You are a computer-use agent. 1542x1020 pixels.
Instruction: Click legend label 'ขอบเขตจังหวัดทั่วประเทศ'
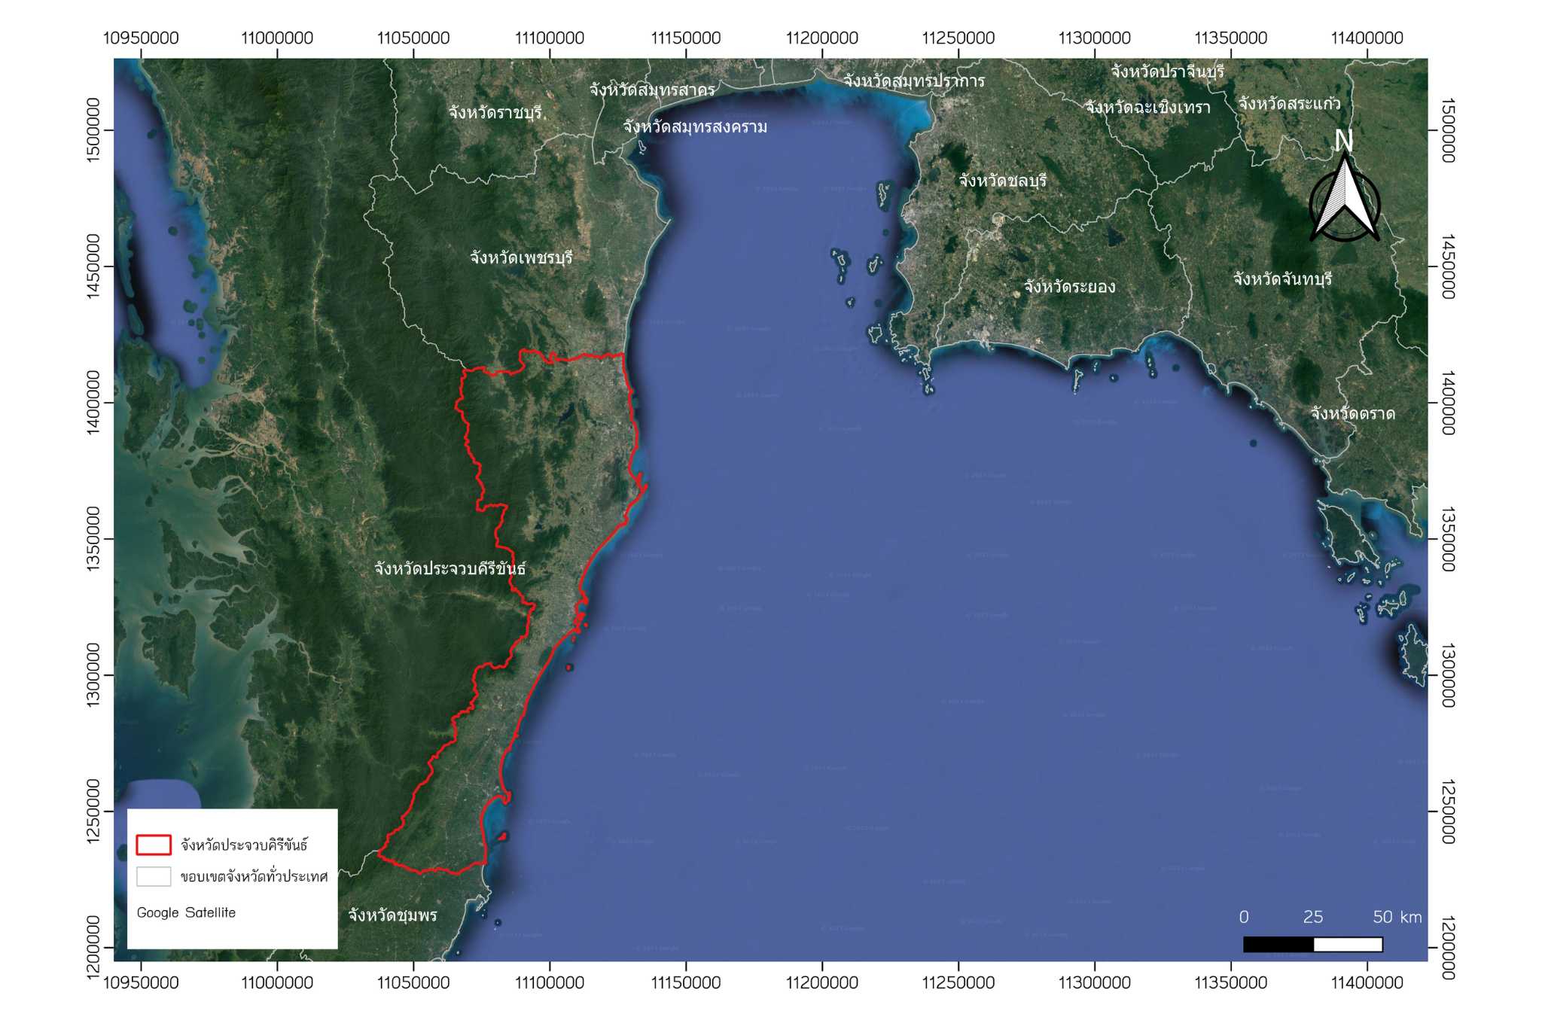coord(254,876)
